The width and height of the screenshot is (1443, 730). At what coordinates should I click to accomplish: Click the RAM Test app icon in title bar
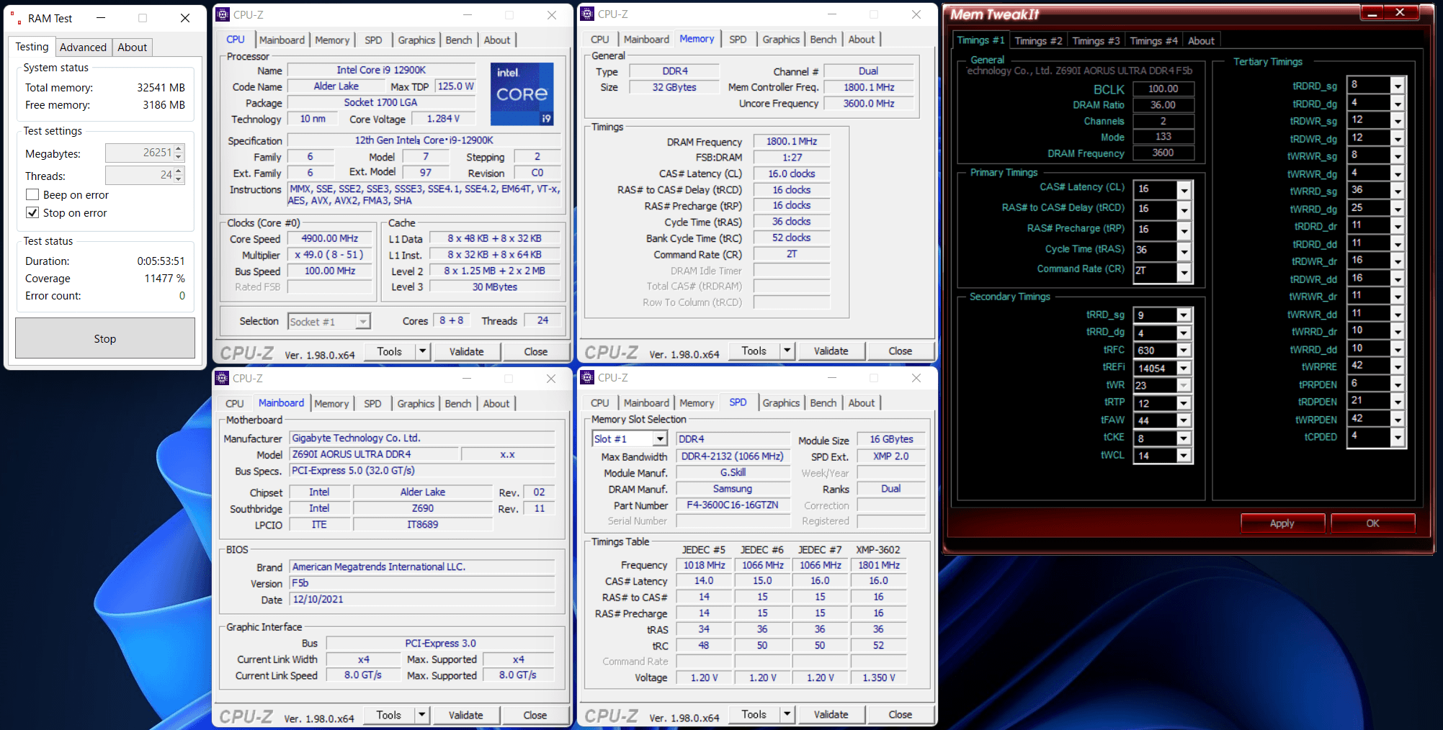coord(16,18)
